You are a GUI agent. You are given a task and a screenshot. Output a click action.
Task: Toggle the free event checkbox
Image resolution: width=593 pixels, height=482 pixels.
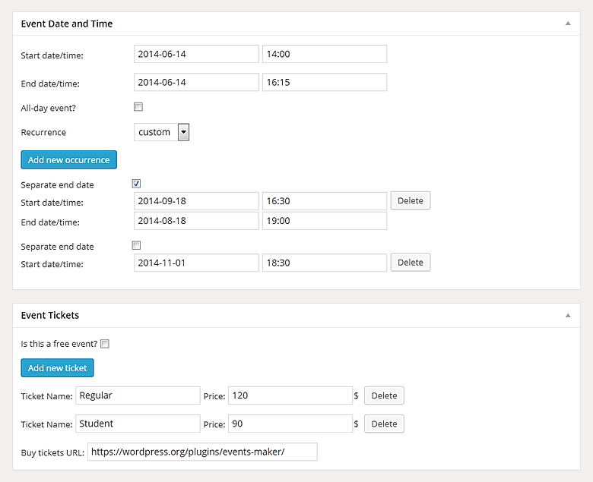click(x=105, y=344)
